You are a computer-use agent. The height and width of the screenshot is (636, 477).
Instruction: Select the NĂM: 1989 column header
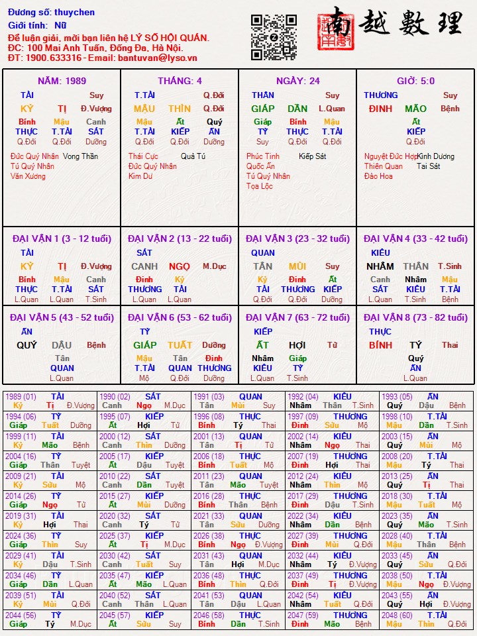click(x=62, y=81)
